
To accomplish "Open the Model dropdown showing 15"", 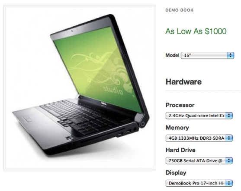I will pyautogui.click(x=207, y=55).
